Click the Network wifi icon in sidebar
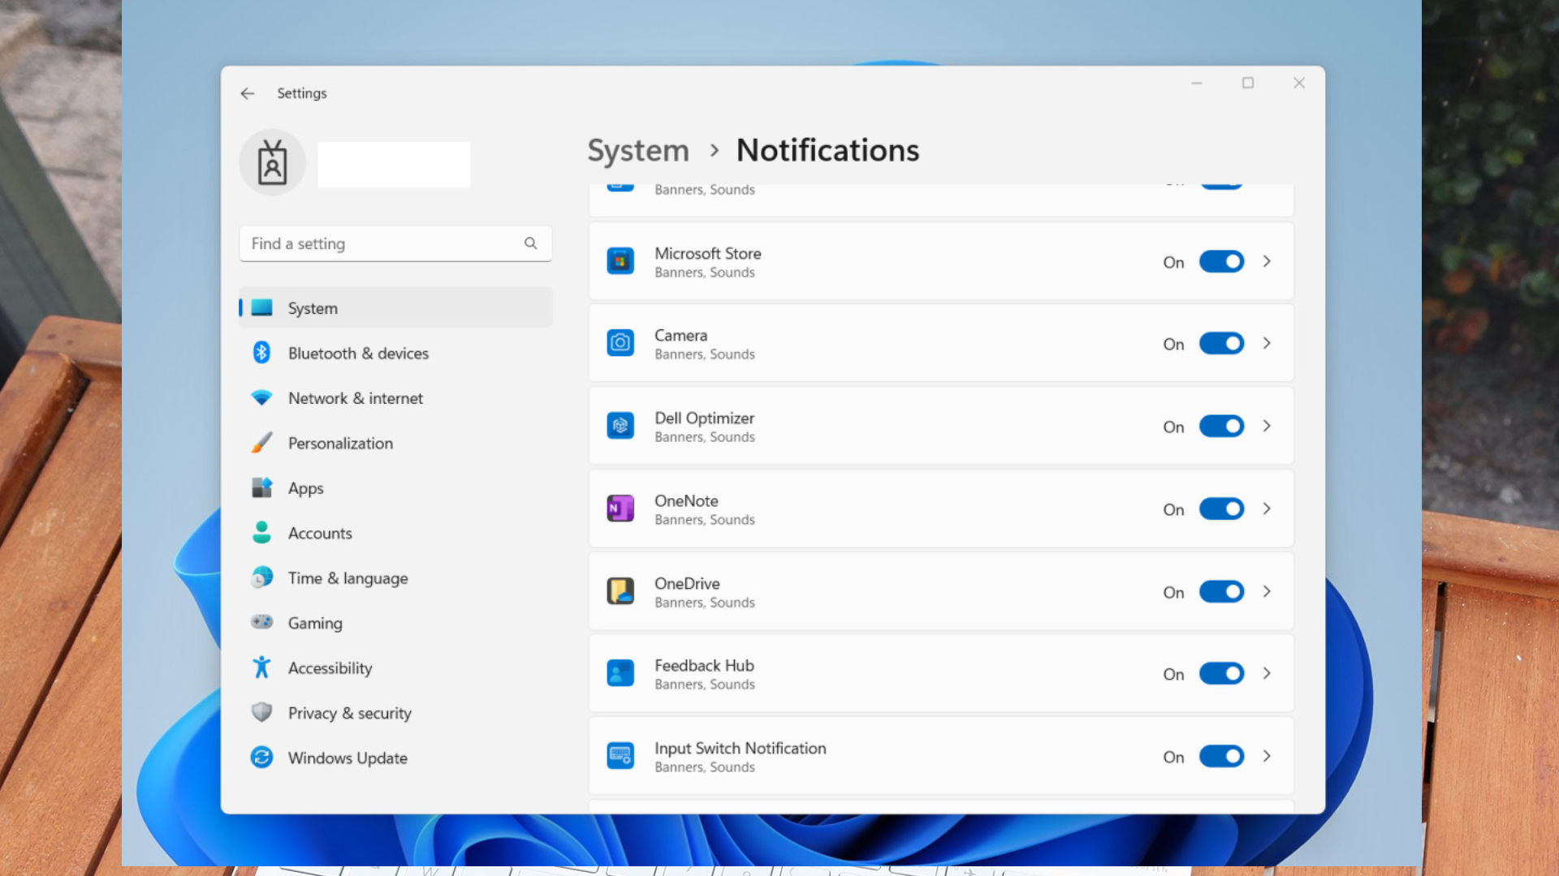 261,398
